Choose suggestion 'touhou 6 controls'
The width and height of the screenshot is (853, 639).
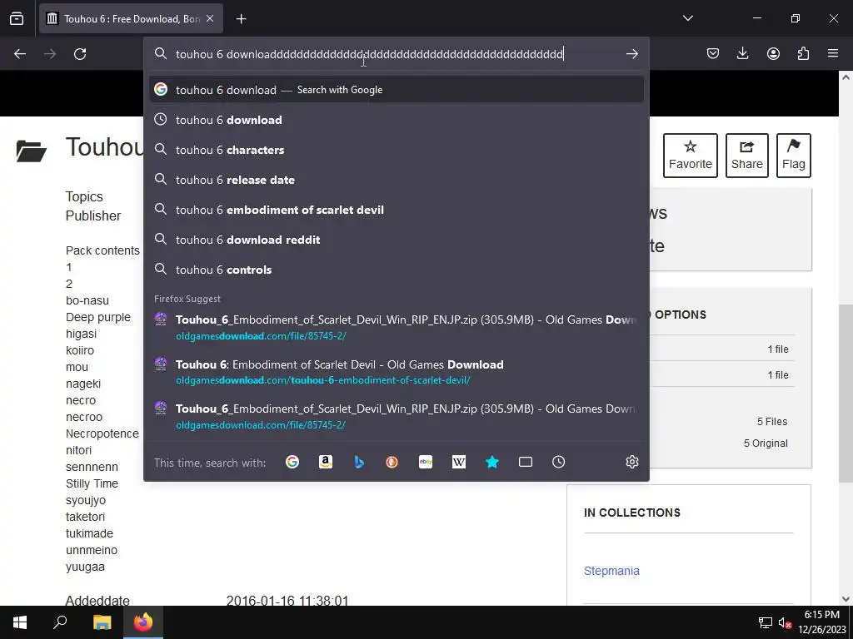tap(396, 270)
